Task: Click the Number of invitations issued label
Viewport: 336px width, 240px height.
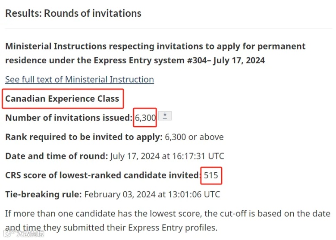Action: click(x=69, y=118)
